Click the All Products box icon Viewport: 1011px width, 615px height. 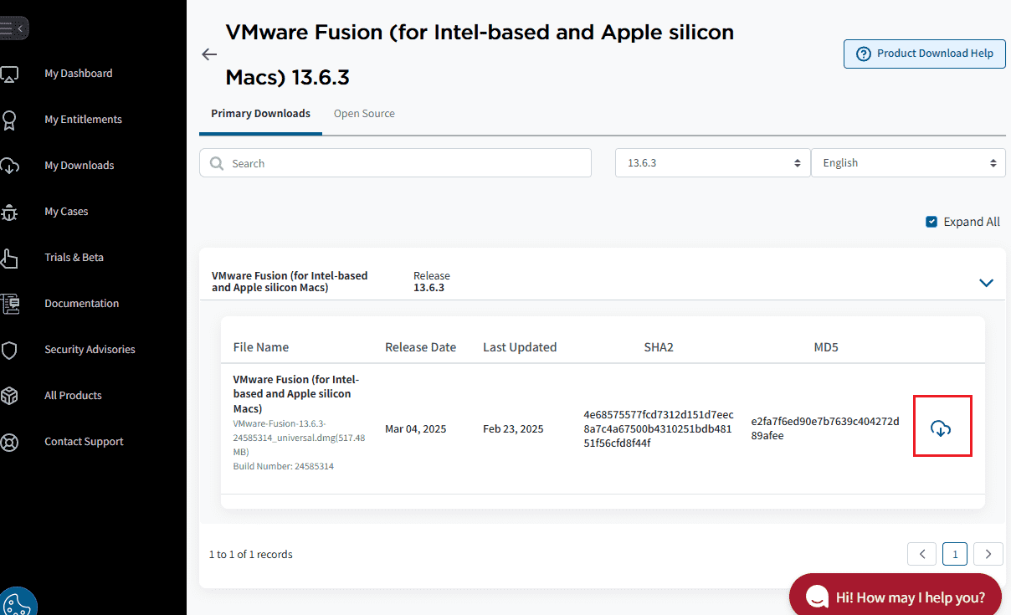(x=9, y=396)
